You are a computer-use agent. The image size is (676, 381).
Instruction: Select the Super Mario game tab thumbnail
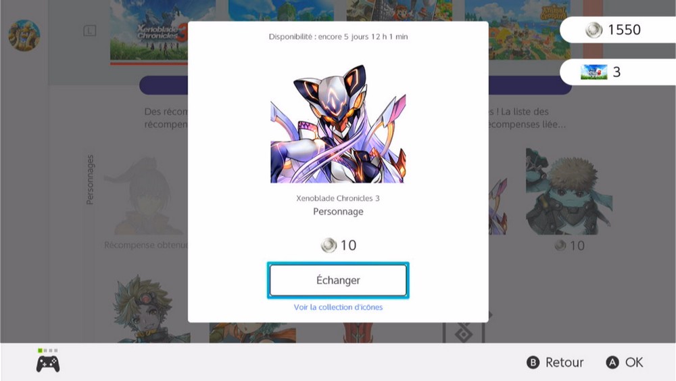click(400, 10)
